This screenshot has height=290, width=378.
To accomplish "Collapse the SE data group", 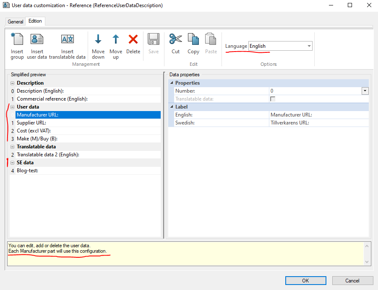I will (x=13, y=163).
